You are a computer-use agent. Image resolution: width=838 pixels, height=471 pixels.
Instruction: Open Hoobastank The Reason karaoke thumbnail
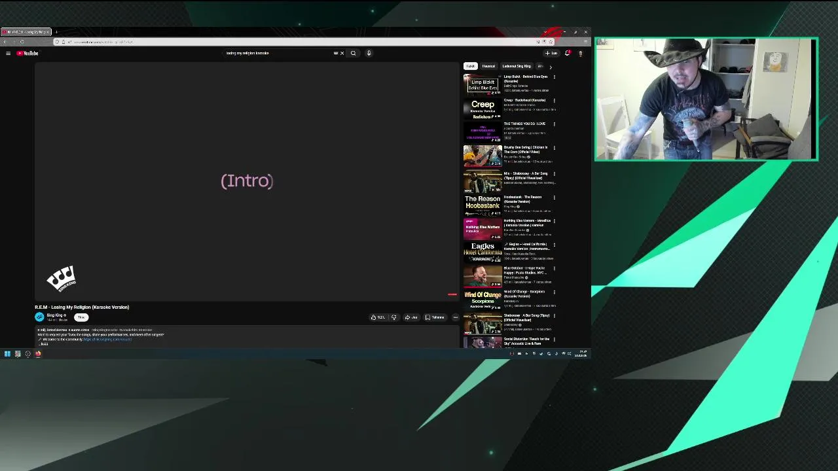(483, 205)
